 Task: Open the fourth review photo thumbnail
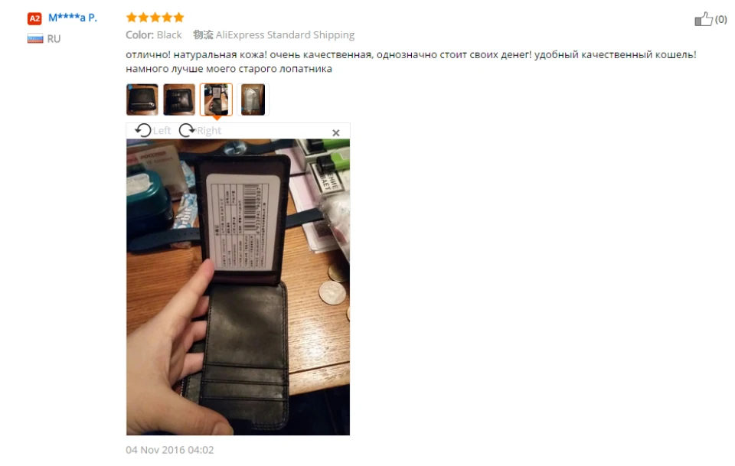pyautogui.click(x=253, y=99)
